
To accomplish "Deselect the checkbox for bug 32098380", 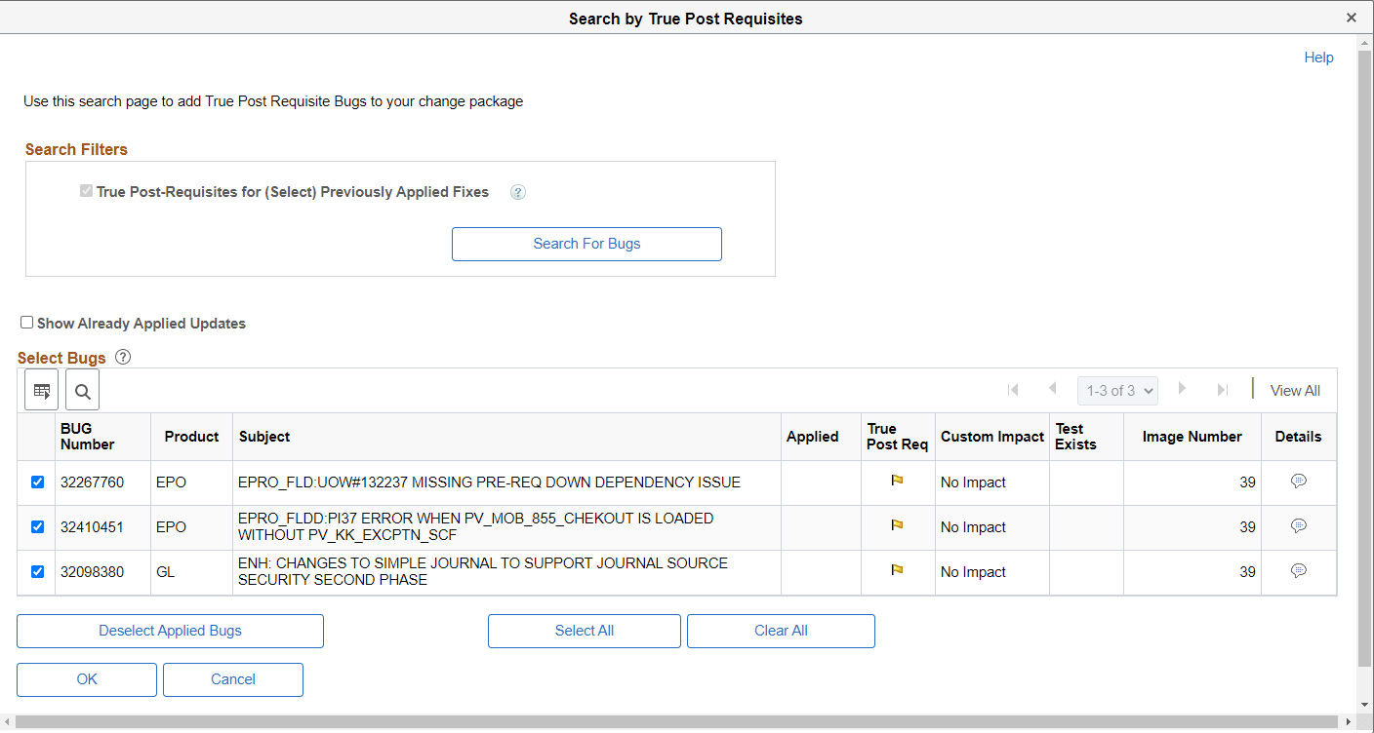I will point(37,571).
